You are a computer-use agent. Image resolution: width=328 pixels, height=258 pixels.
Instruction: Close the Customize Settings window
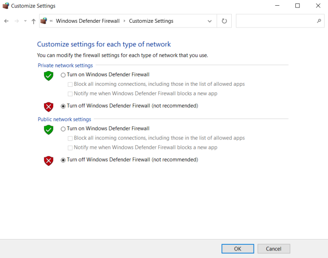[318, 6]
